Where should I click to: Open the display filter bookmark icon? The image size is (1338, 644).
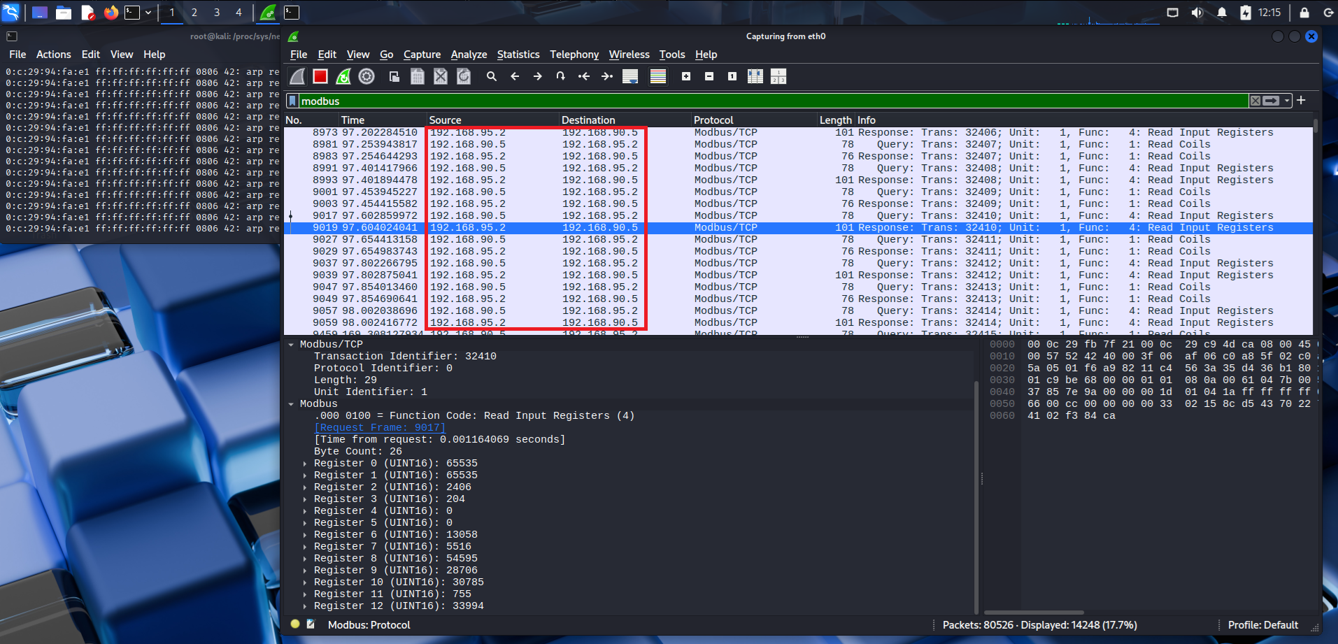click(x=292, y=101)
